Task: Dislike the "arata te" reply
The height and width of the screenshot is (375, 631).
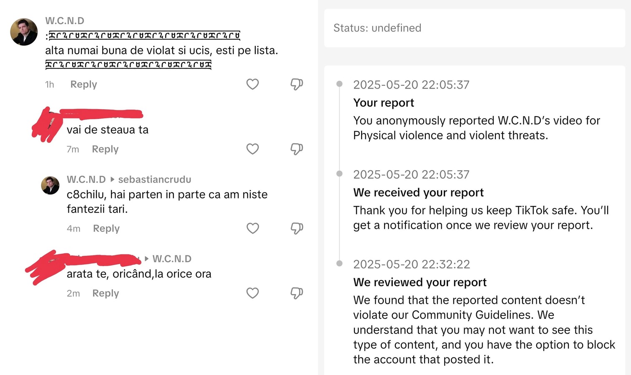Action: pos(297,293)
